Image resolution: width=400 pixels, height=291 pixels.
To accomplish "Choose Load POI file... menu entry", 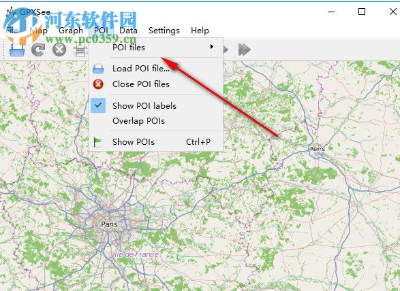I will click(x=156, y=69).
